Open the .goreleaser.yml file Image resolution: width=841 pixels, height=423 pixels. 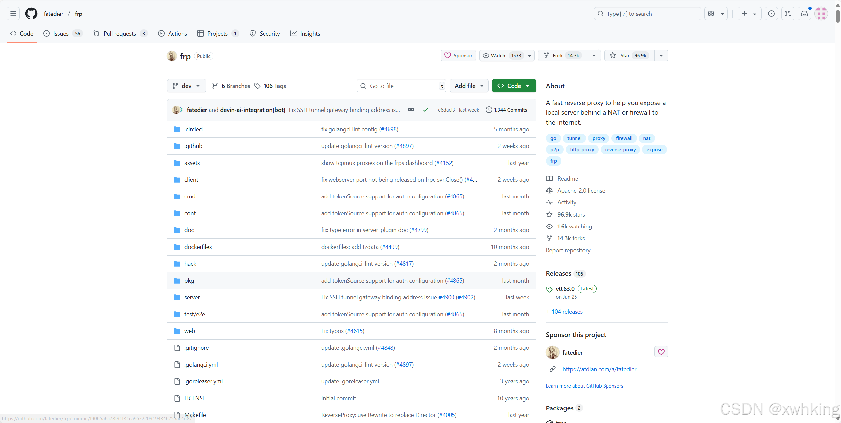203,381
